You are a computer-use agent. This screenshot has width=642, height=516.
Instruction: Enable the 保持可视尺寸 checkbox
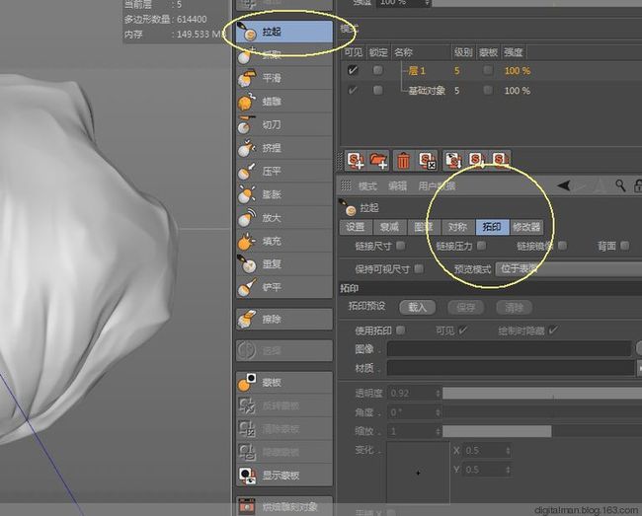418,268
